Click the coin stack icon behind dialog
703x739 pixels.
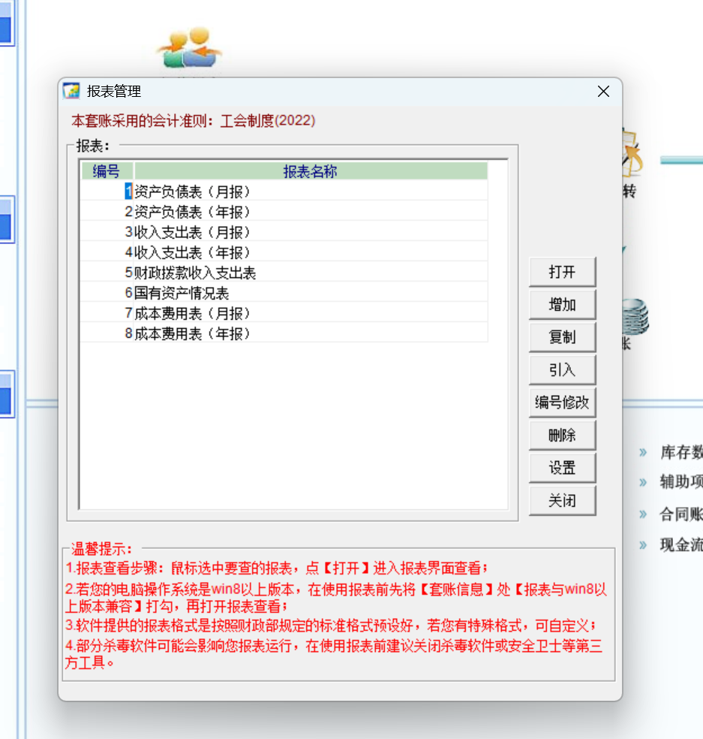click(x=635, y=315)
